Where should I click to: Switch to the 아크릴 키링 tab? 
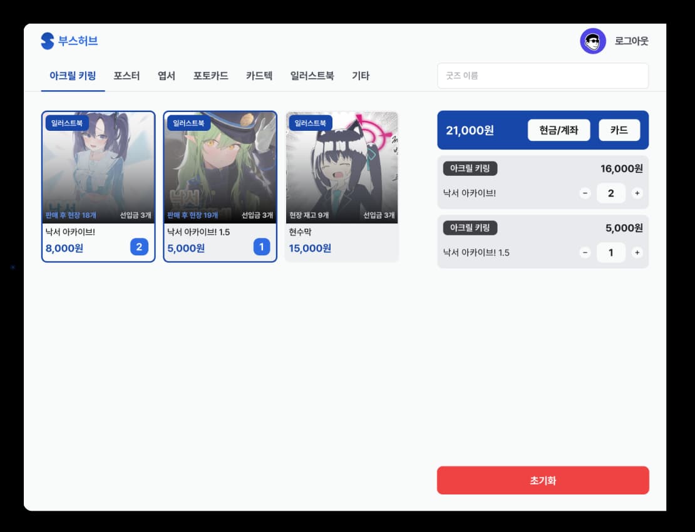tap(73, 76)
